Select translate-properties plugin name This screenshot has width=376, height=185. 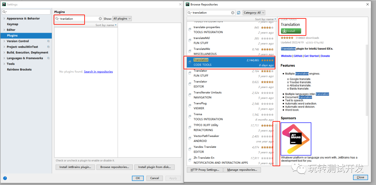pyautogui.click(x=207, y=27)
